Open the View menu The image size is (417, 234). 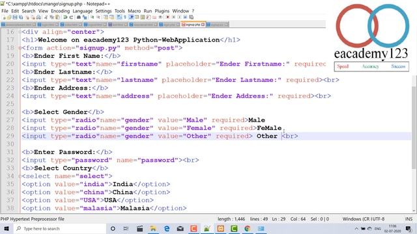(43, 11)
